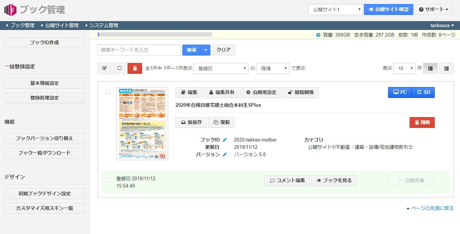Switch to compact list view icon
460x234 pixels.
[x=446, y=68]
